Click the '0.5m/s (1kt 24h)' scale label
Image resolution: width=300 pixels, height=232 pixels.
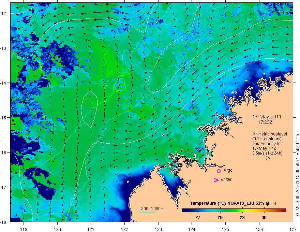point(267,153)
